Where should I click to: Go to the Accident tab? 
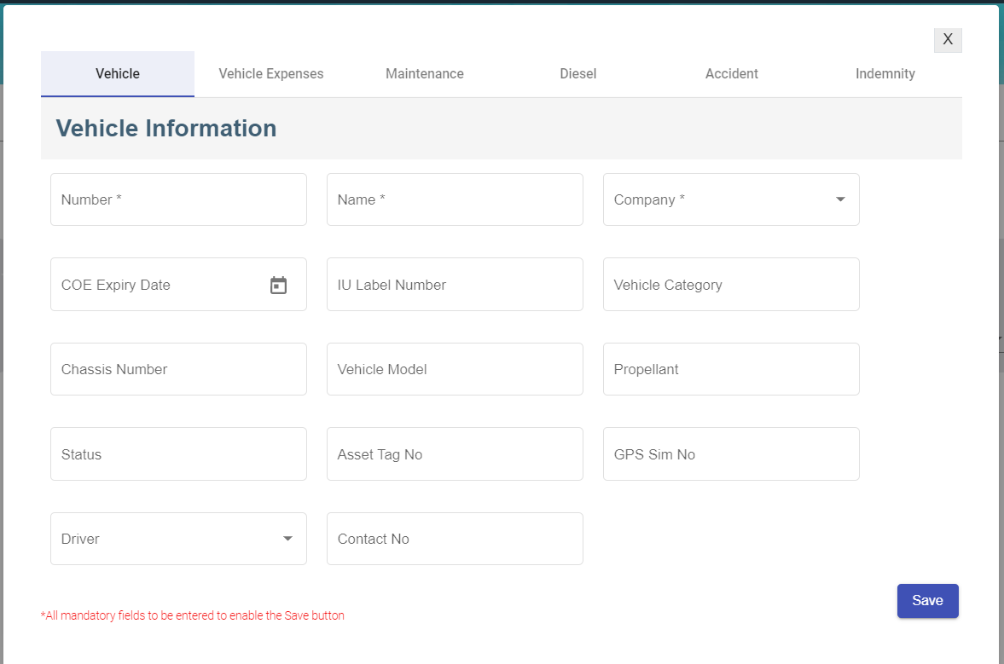coord(732,74)
